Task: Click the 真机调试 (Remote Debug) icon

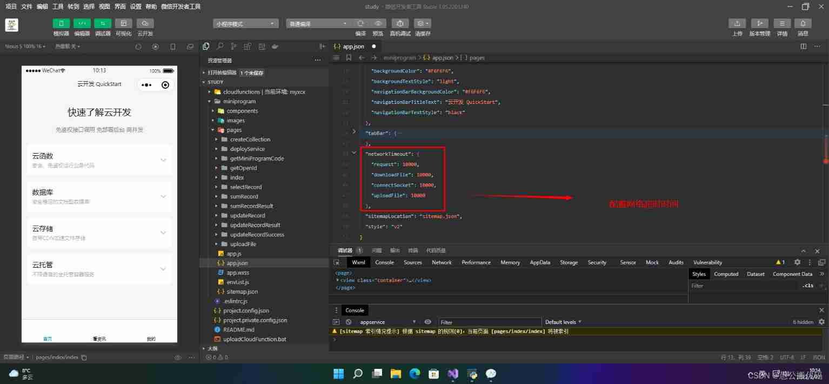Action: click(399, 23)
